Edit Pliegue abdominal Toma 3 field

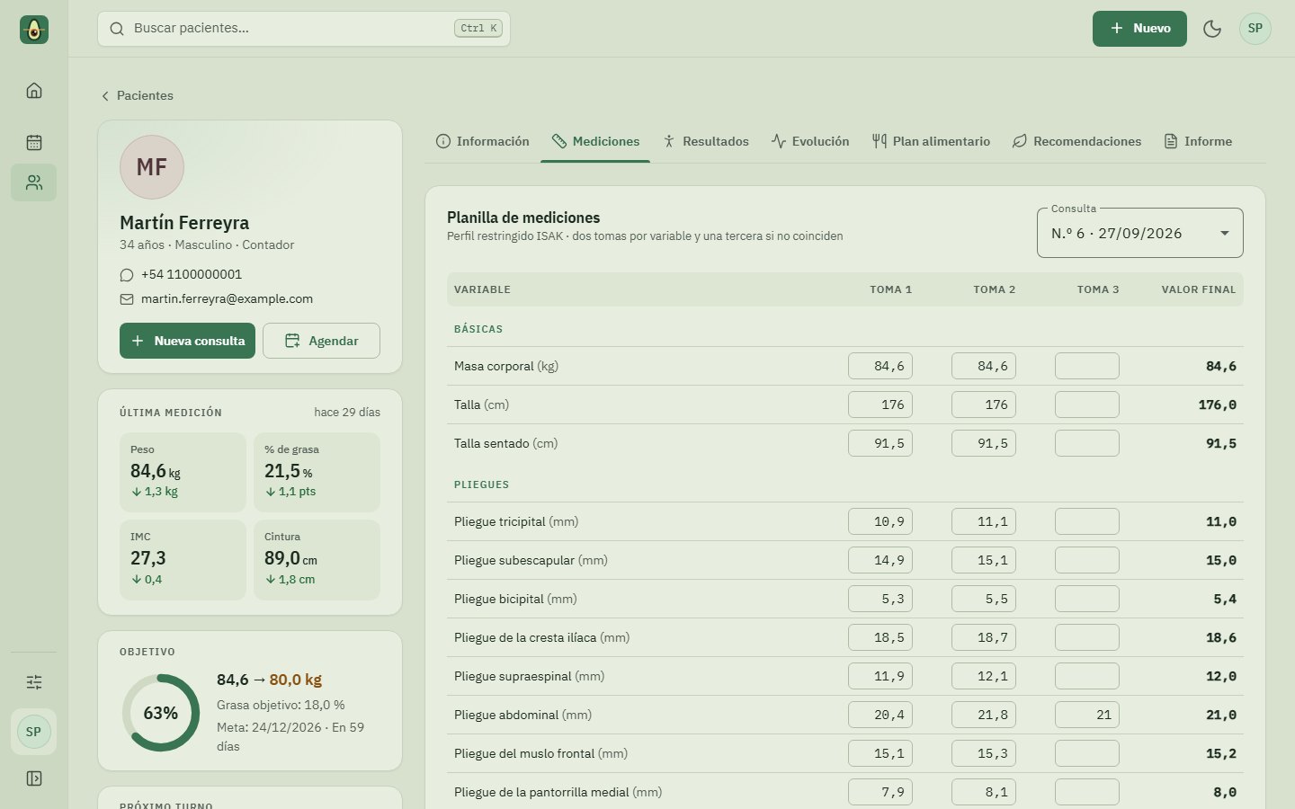(x=1087, y=715)
